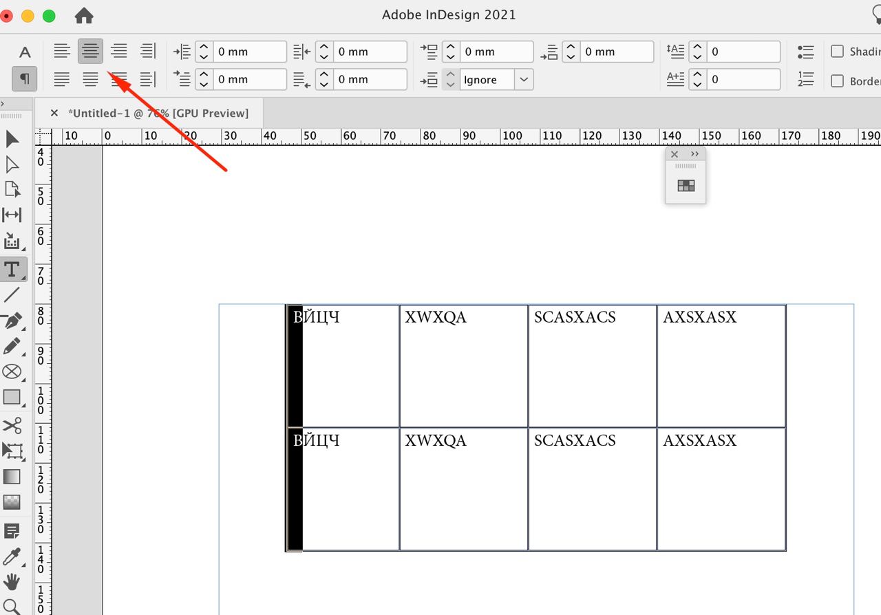Image resolution: width=881 pixels, height=615 pixels.
Task: Expand the floating panel dock
Action: 694,154
